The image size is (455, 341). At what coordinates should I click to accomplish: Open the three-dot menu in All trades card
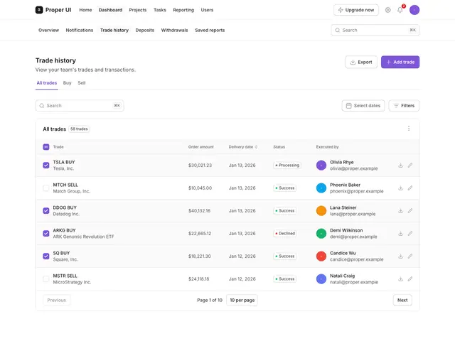pyautogui.click(x=409, y=129)
